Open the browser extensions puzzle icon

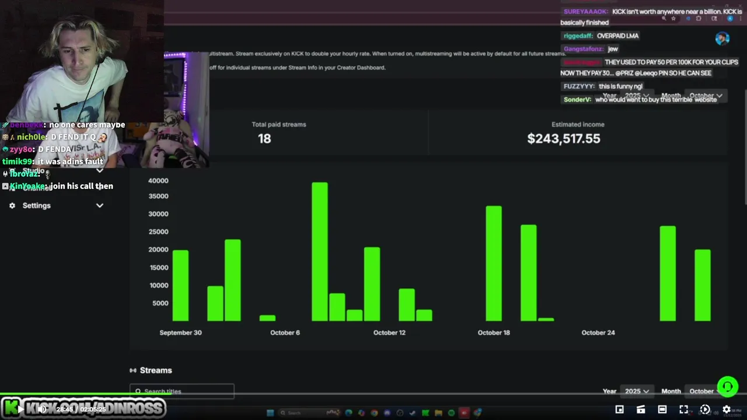(699, 19)
